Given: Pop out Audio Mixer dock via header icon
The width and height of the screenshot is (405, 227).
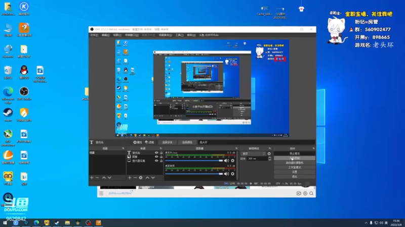Looking at the screenshot, I should point(236,148).
